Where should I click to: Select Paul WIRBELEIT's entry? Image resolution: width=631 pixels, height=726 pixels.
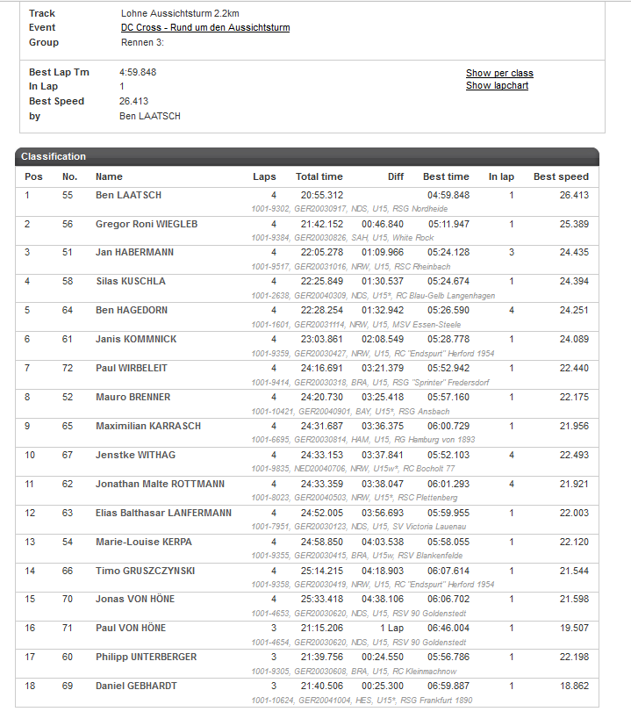point(132,369)
